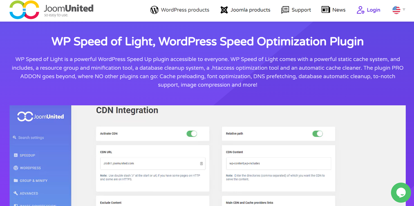Click the CDN Content input field

click(x=278, y=163)
